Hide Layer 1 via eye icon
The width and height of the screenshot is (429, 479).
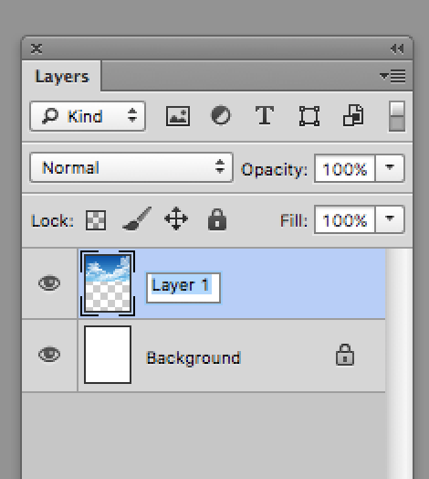coord(49,283)
